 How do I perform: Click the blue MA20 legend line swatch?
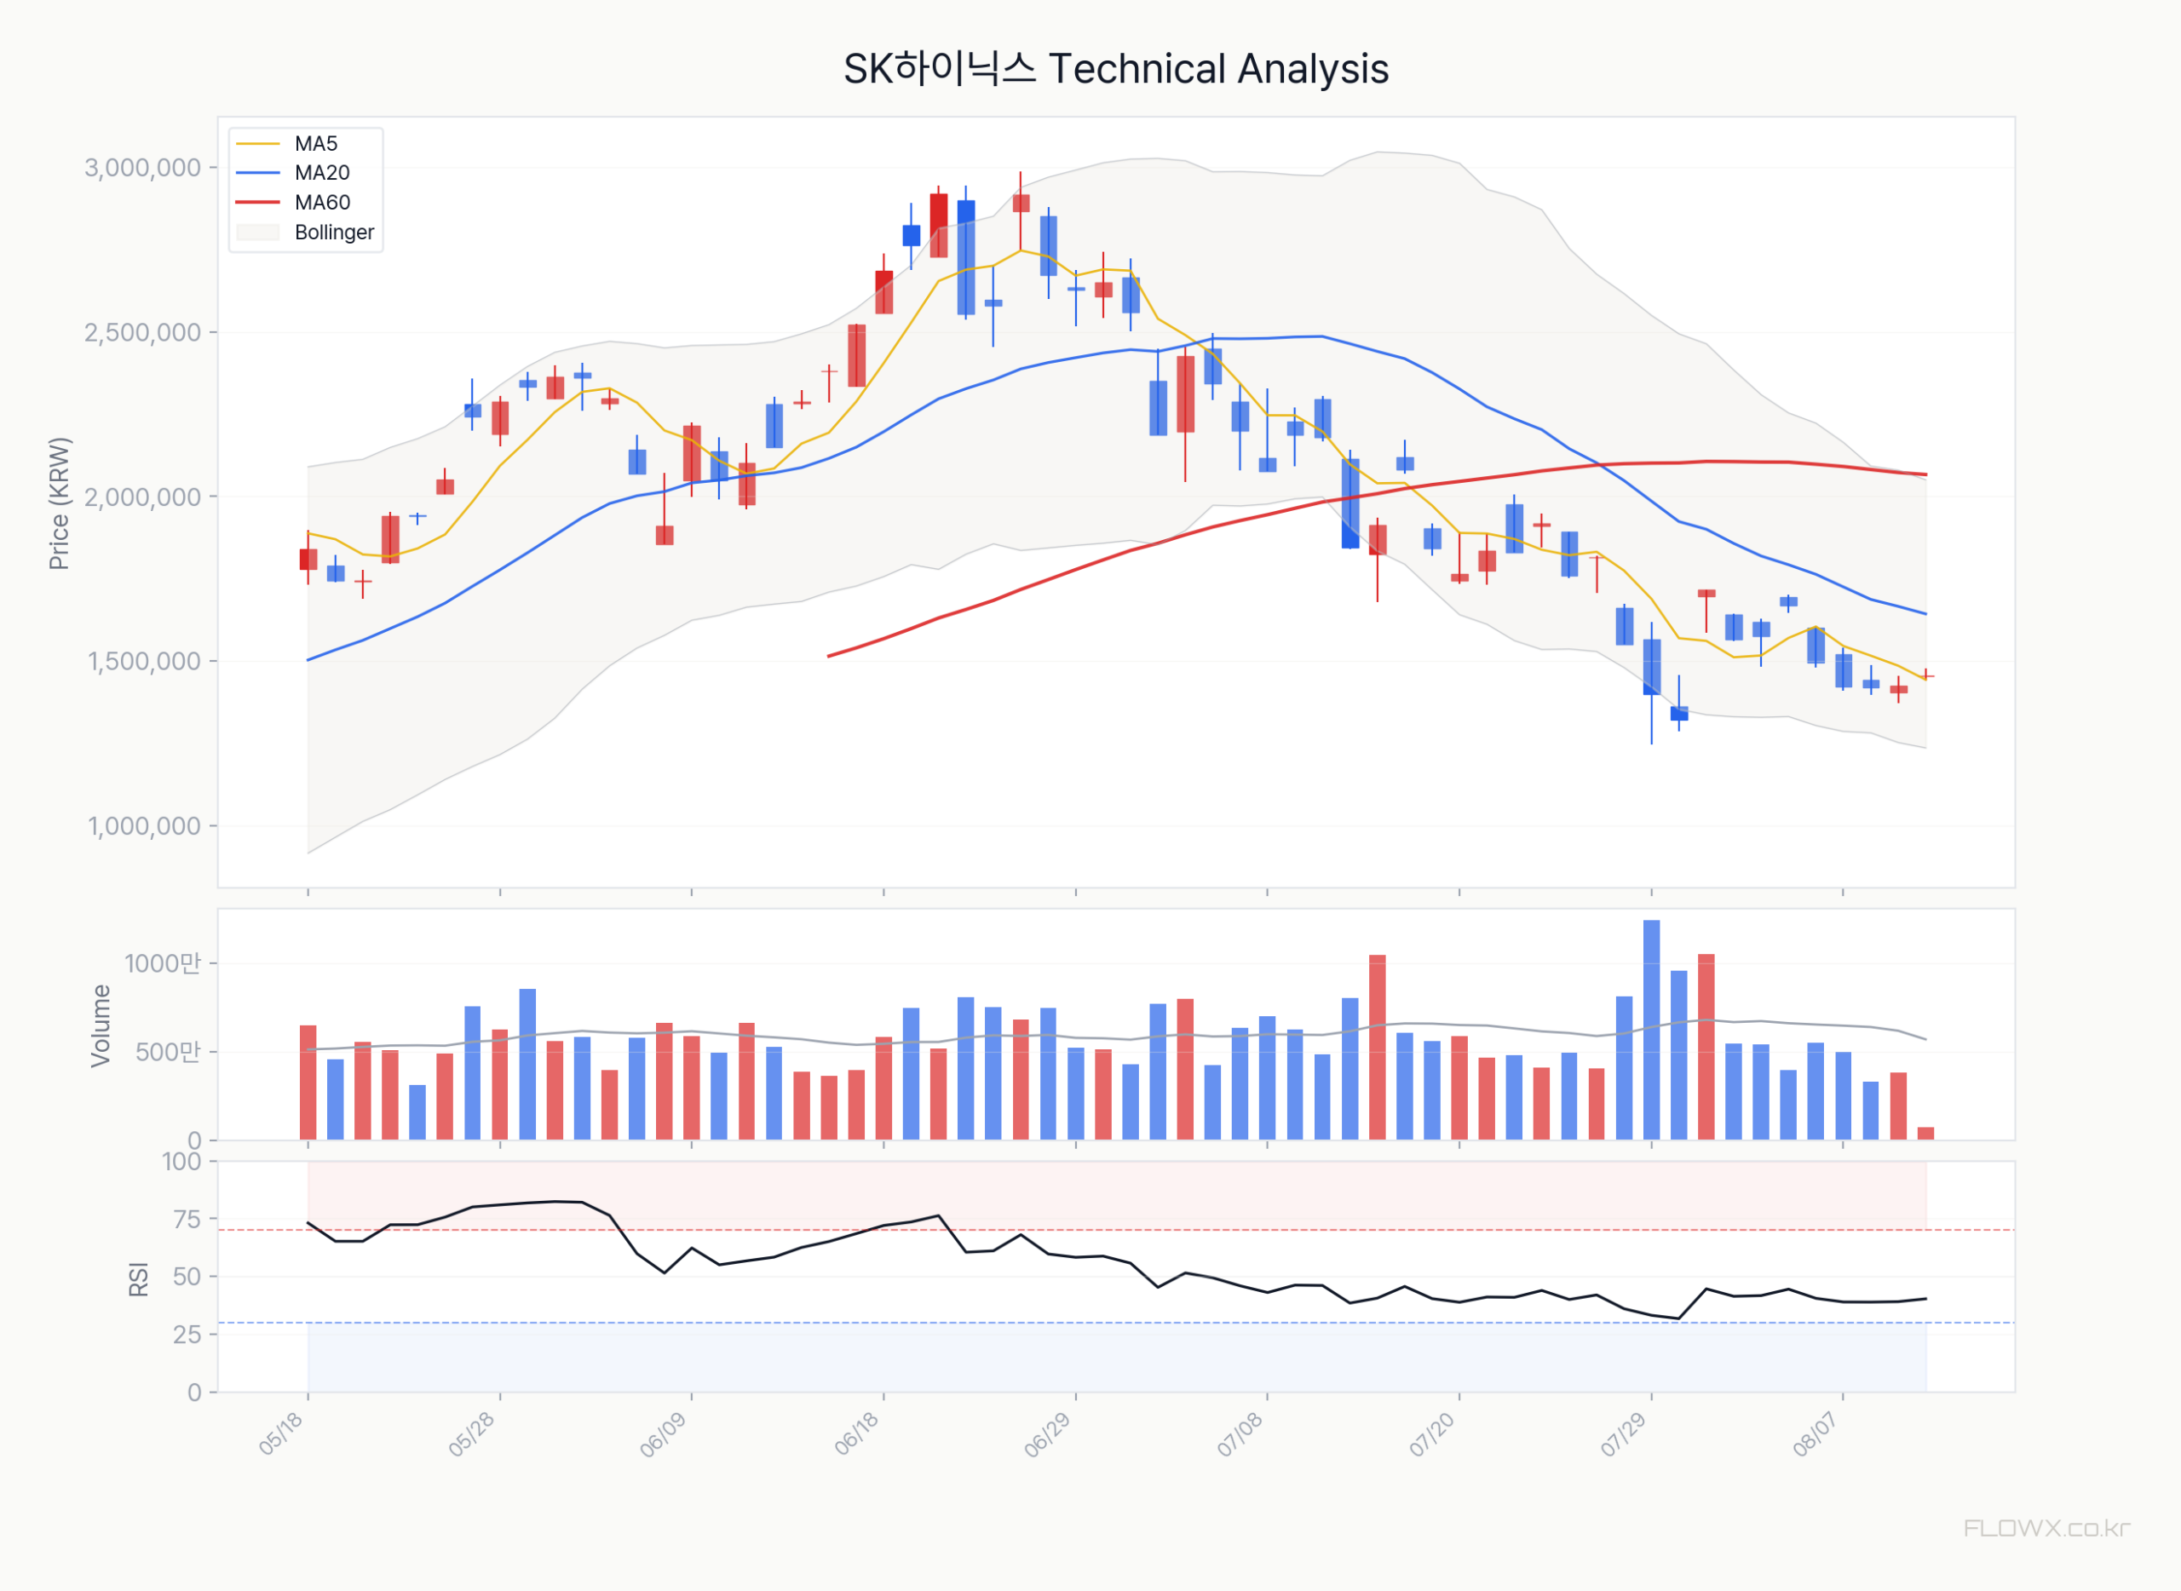click(257, 174)
